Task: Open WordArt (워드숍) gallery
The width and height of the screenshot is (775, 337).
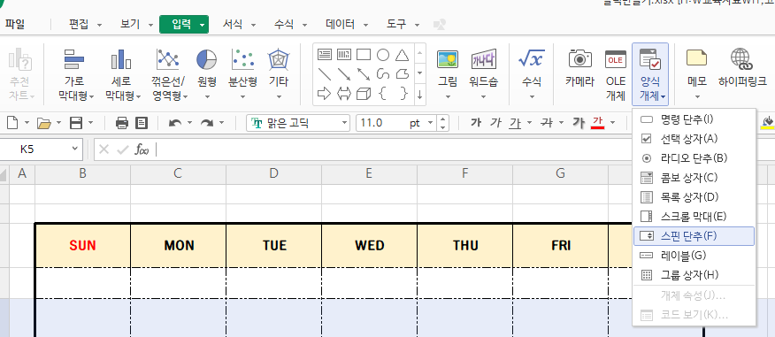Action: (x=483, y=74)
